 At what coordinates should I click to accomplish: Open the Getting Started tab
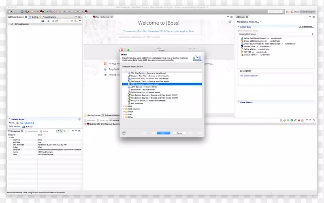92,115
